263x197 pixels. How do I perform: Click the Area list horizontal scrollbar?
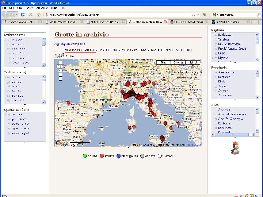233,135
